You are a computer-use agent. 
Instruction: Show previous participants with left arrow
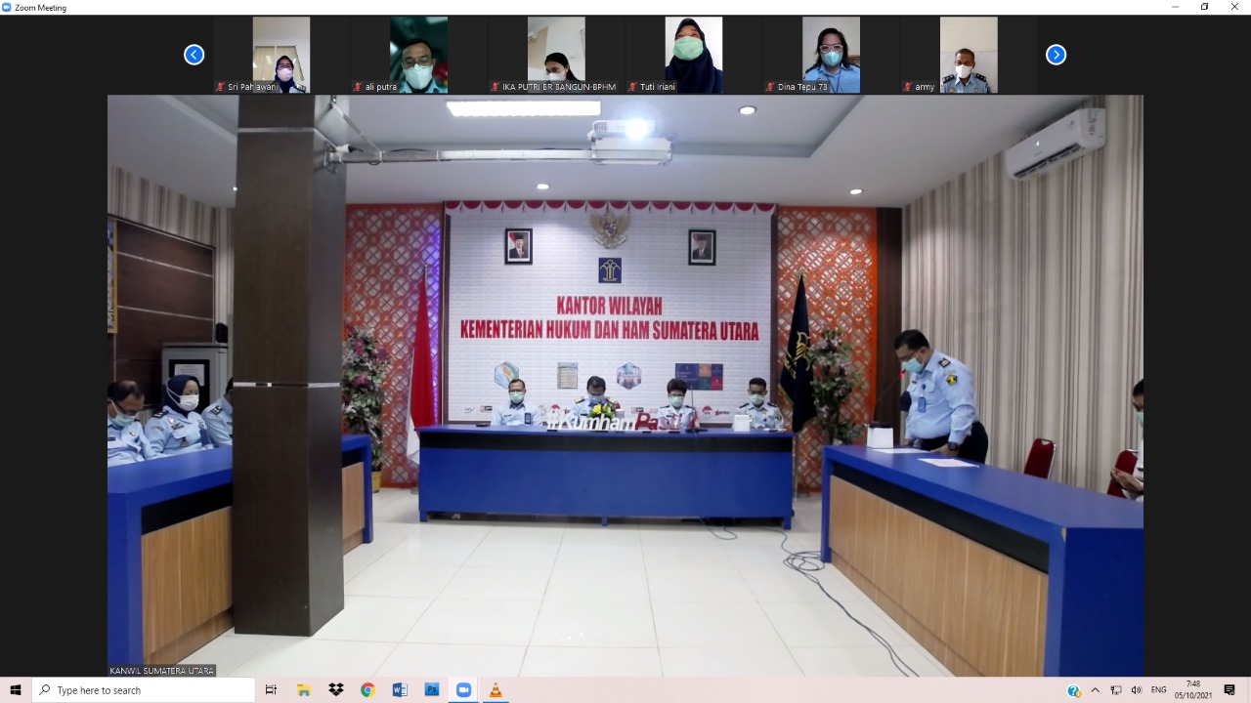pyautogui.click(x=194, y=55)
